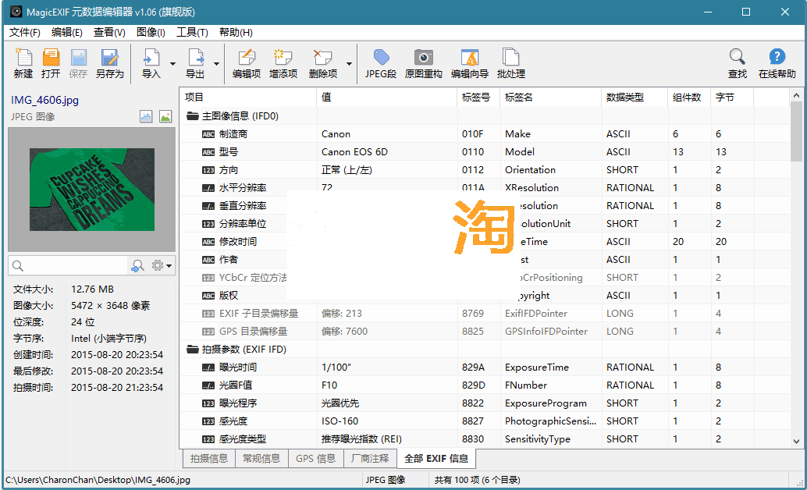Screen dimensions: 807x490
Task: Open the 批处理 batch processing tool
Action: [x=510, y=63]
